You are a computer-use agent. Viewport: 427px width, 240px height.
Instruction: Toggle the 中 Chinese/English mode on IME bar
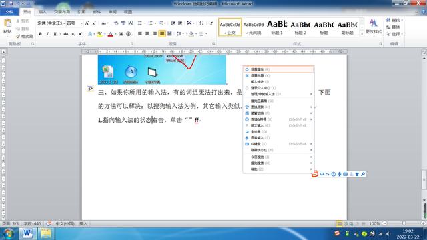322,174
